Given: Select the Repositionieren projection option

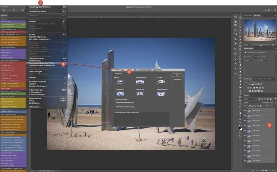Looking at the screenshot, I should pos(156,89).
